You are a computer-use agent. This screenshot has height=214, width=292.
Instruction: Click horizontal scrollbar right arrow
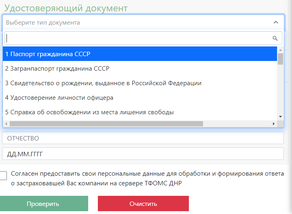point(273,124)
